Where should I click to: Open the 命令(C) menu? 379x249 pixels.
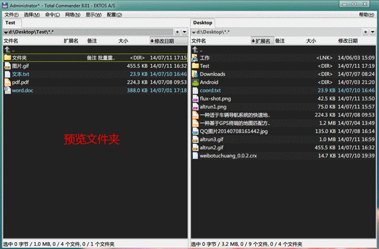[53, 14]
